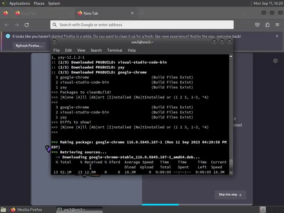
Task: Click the Firefox View pinned icon
Action: 6,13
